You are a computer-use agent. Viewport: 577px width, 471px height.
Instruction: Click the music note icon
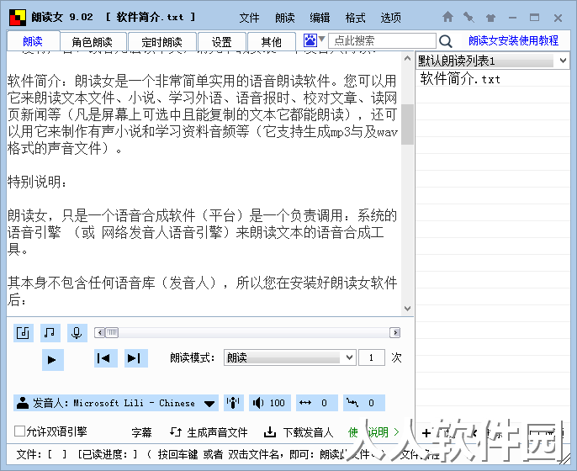[50, 333]
